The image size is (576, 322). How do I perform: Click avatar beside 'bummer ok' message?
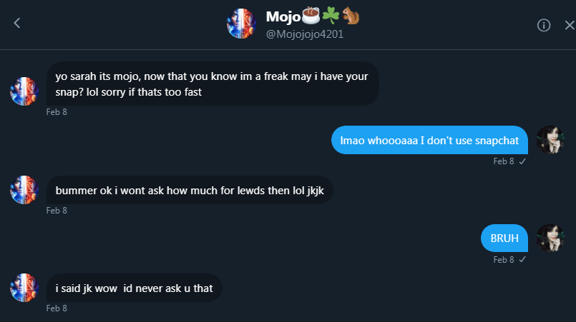point(24,190)
